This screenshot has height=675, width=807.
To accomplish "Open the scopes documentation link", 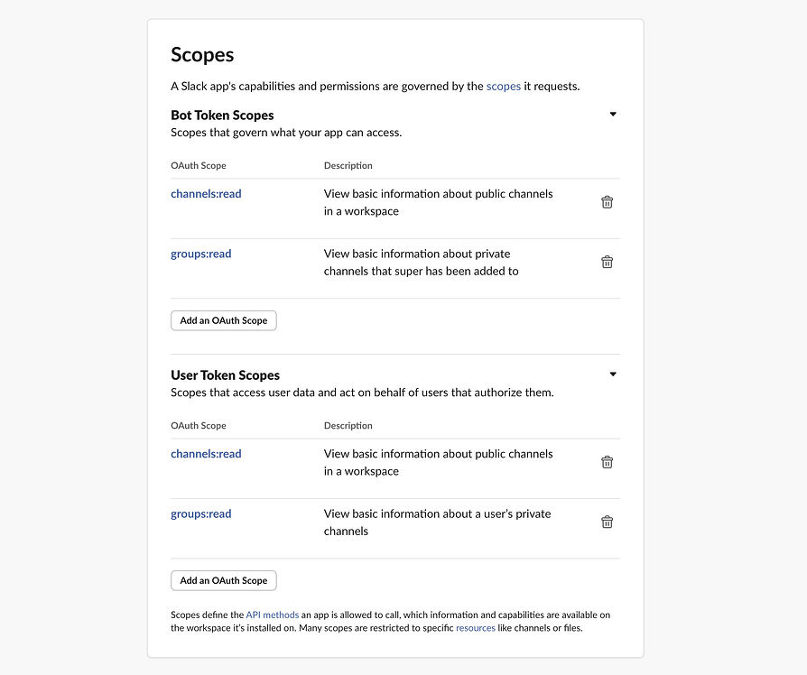I will point(503,86).
